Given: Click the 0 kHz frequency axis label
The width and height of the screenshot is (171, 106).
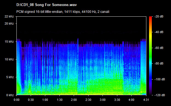Looking at the screenshot, I should (x=10, y=95).
